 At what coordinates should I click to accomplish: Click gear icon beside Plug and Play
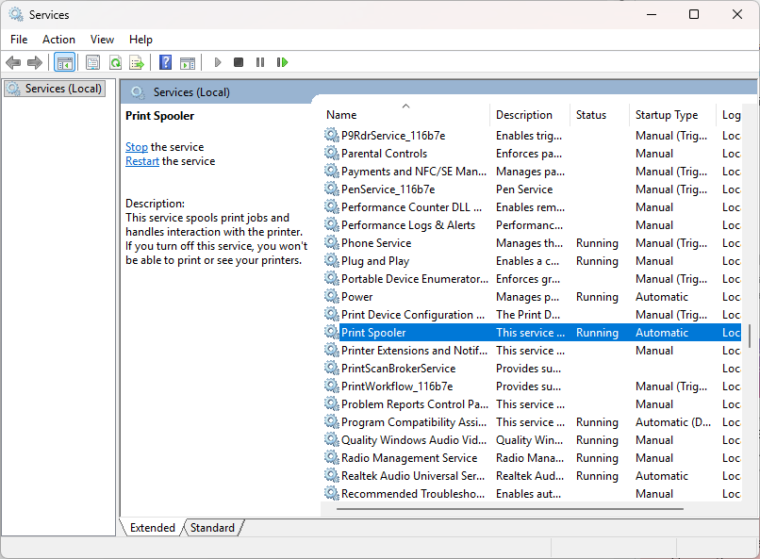point(331,260)
